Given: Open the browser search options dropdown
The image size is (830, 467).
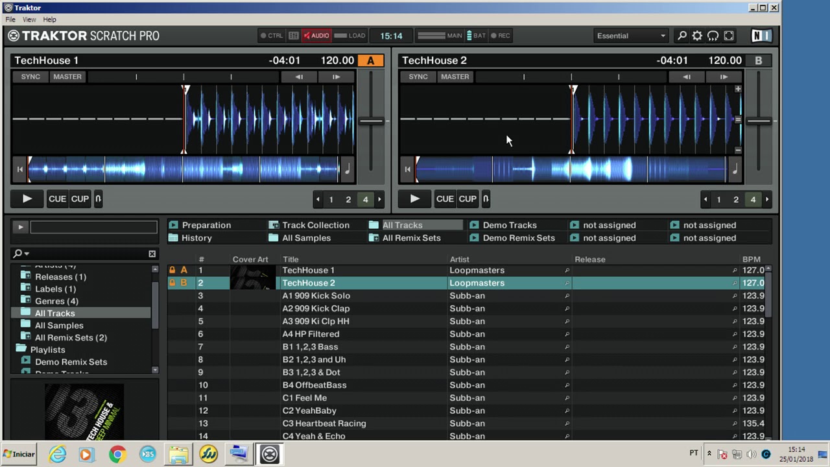Looking at the screenshot, I should 21,254.
